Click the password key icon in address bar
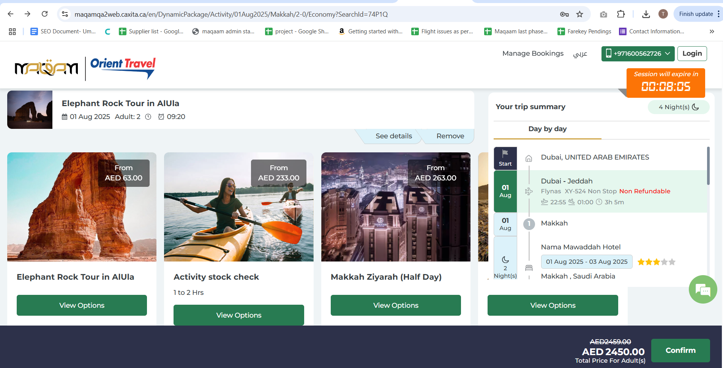 point(564,14)
